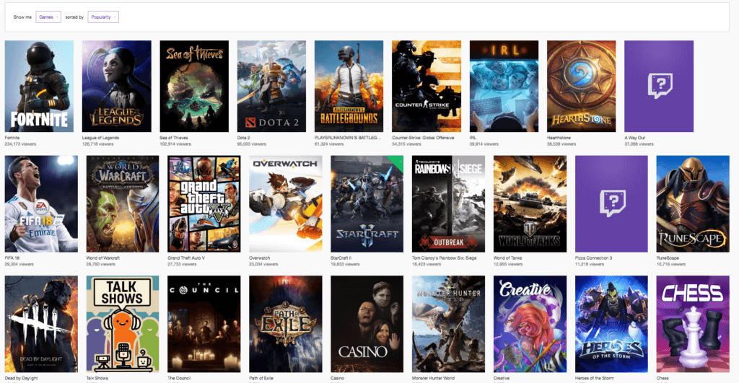
Task: Click the 'PLAYERUNKNOWN'S BATTLEG...' title link
Action: click(x=347, y=138)
